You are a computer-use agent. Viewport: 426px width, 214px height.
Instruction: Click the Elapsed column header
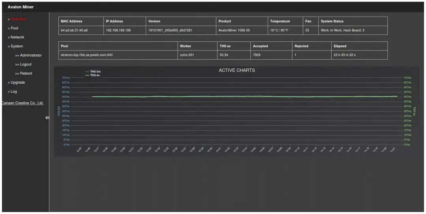click(340, 46)
